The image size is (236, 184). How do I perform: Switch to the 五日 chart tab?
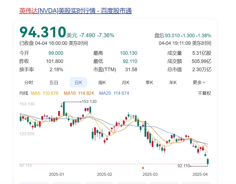(x=54, y=82)
